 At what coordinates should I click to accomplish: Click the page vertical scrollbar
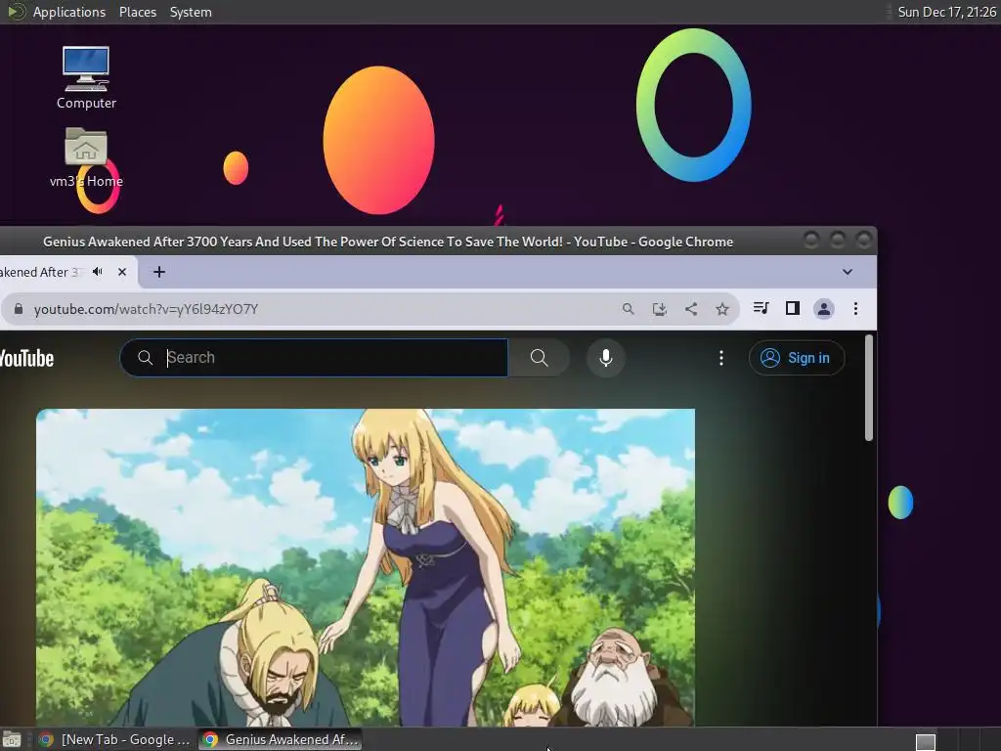tap(869, 387)
